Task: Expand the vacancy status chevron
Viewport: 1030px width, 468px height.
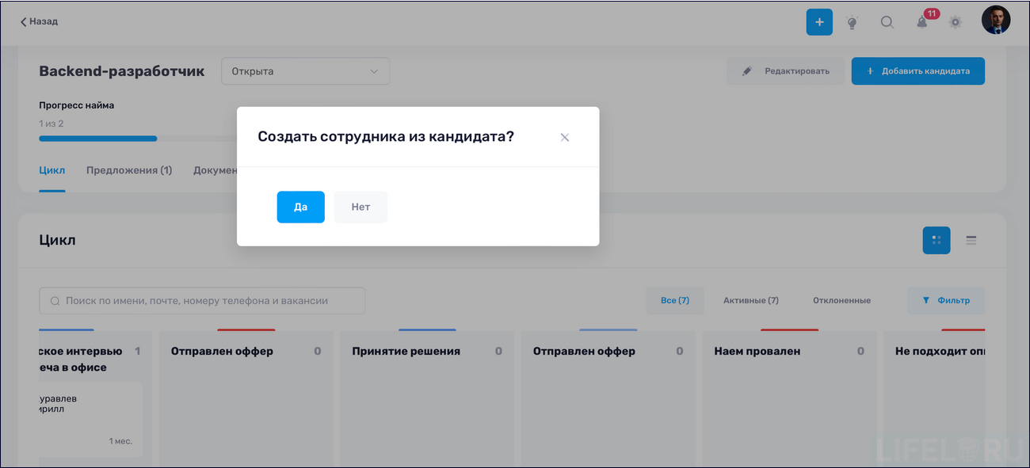Action: pyautogui.click(x=374, y=70)
